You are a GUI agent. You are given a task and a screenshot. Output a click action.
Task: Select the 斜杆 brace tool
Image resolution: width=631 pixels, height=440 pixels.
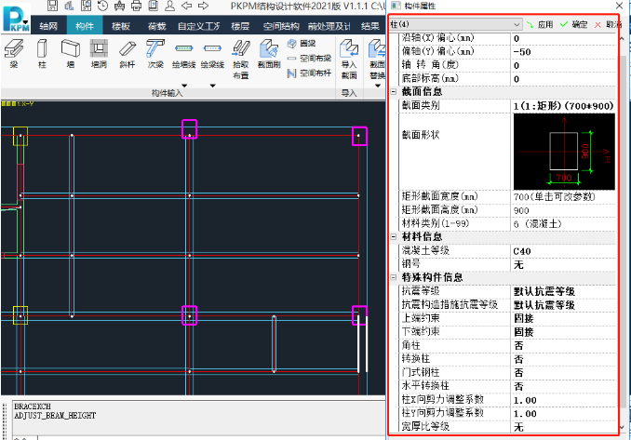(x=128, y=54)
